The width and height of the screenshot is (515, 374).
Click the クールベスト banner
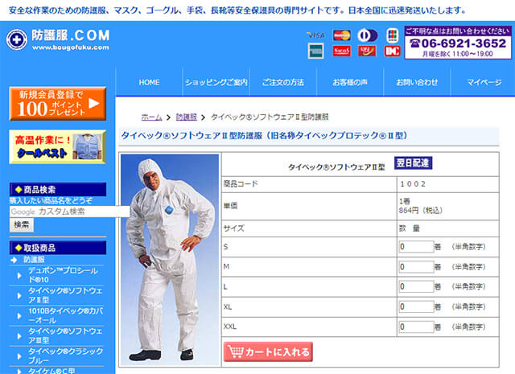coord(58,146)
